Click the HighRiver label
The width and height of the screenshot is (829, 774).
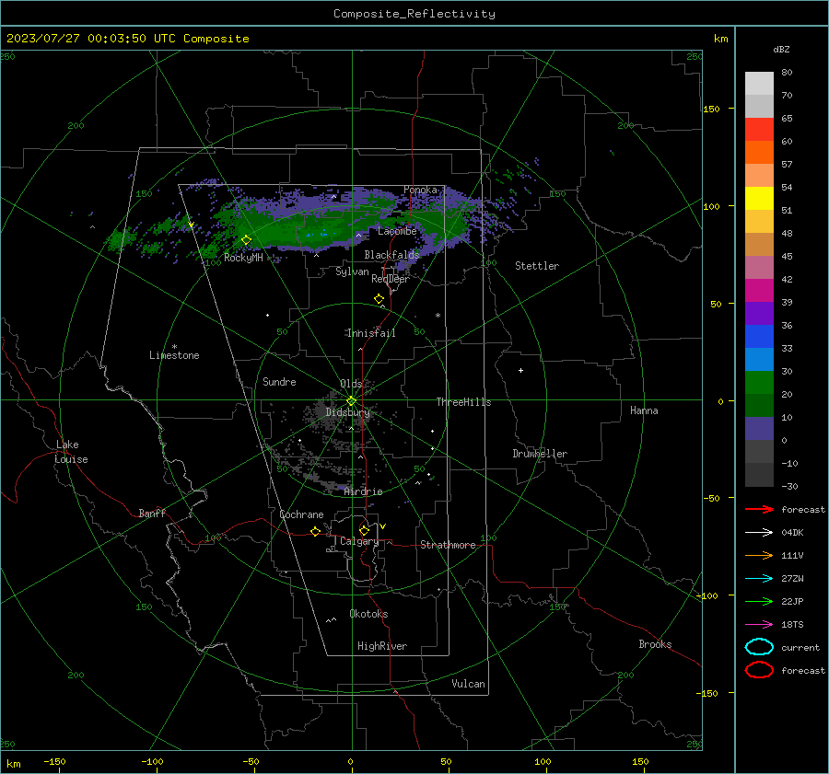[382, 646]
